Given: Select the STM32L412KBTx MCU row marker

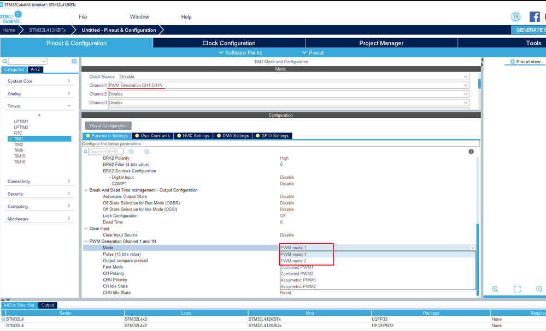Looking at the screenshot, I should click(x=3, y=319).
